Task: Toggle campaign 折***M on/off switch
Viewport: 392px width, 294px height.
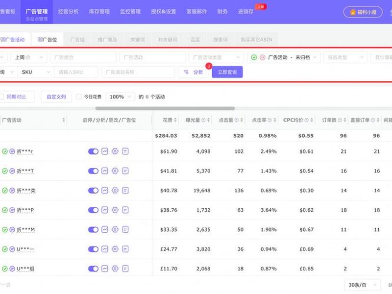Action: [x=93, y=229]
